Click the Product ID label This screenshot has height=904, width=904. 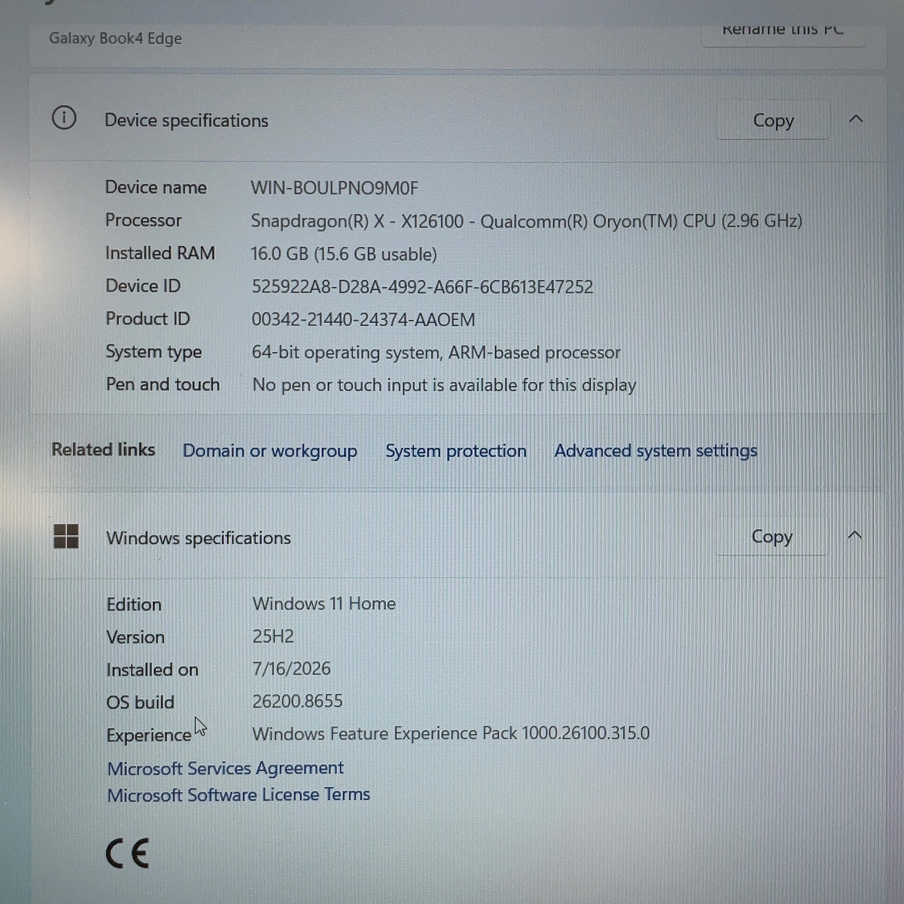tap(148, 319)
